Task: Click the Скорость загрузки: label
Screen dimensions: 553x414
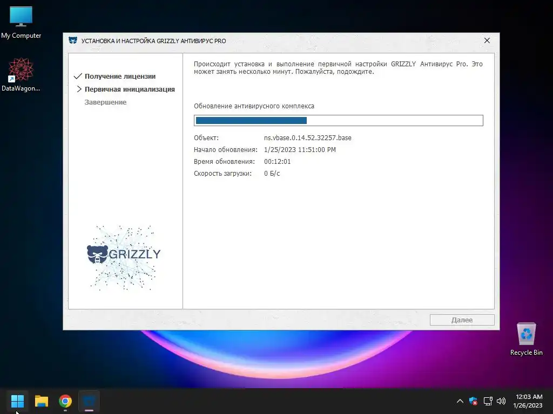Action: (x=222, y=174)
